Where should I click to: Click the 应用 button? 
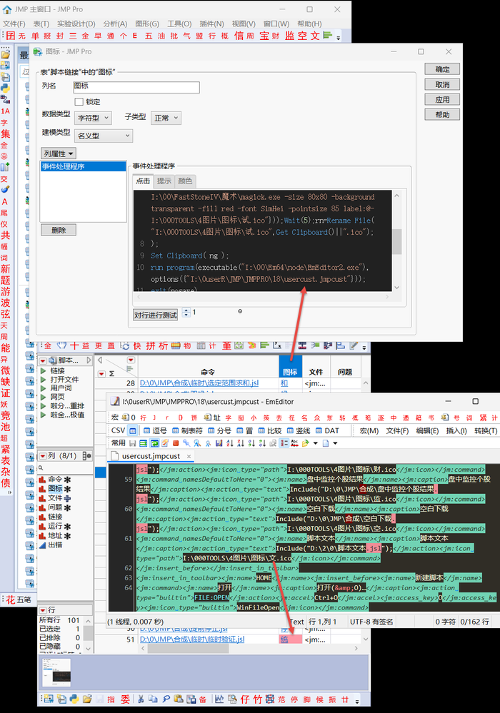click(x=442, y=100)
